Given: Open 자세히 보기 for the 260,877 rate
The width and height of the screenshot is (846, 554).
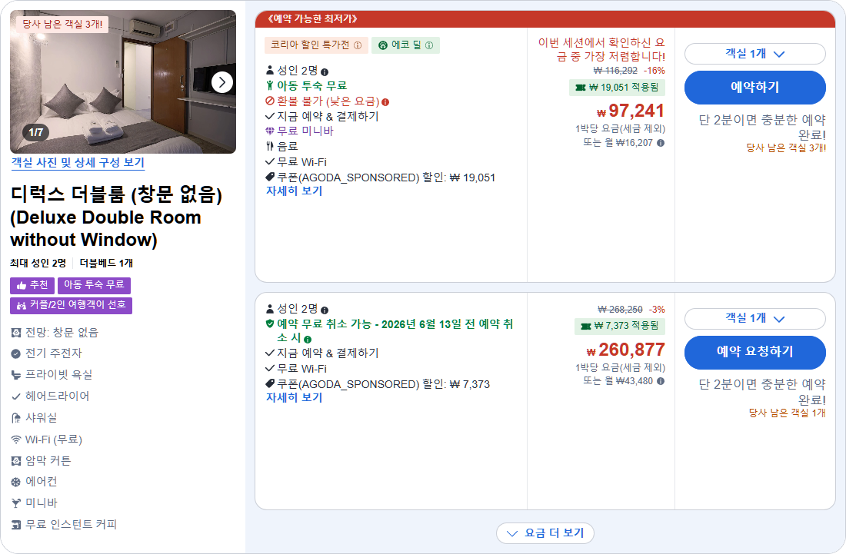Looking at the screenshot, I should [x=294, y=398].
